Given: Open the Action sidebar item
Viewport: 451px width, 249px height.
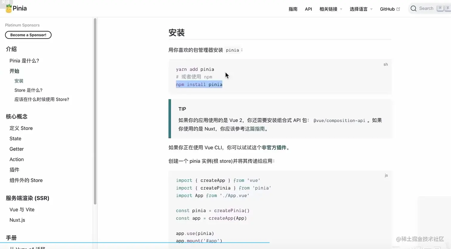Looking at the screenshot, I should 17,159.
